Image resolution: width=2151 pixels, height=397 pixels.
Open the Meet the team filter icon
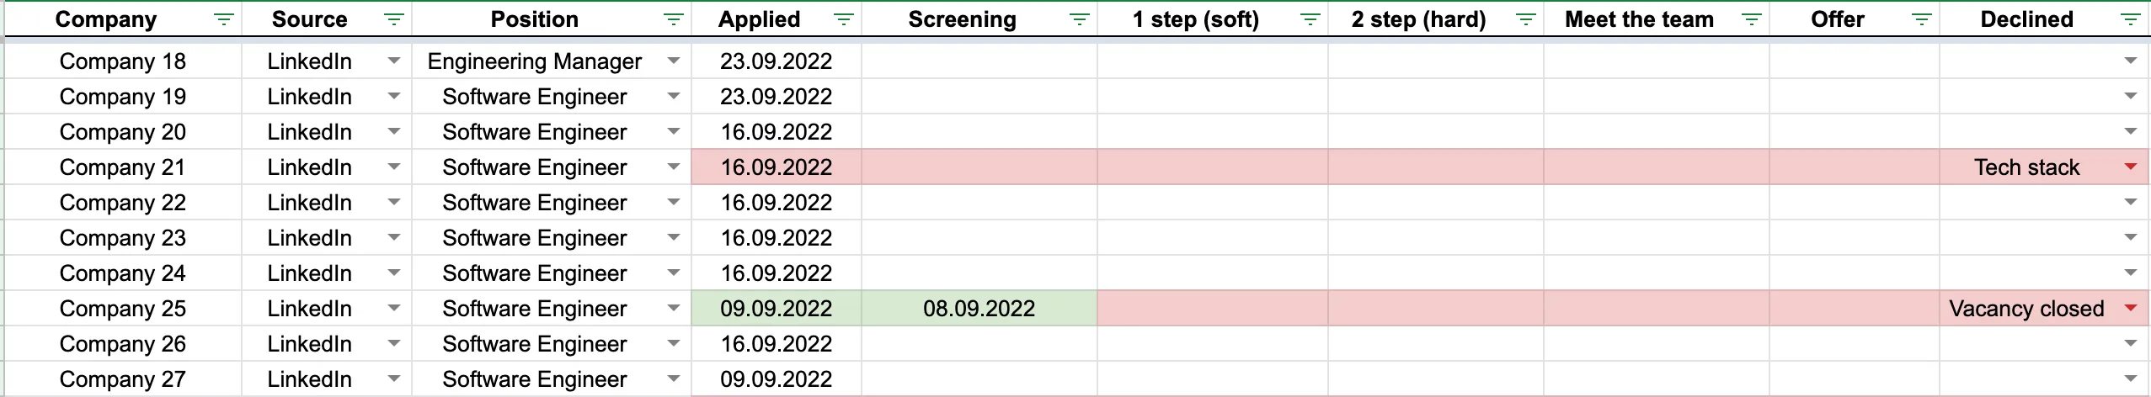coord(1751,19)
